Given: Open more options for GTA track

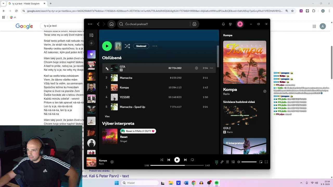Looking at the screenshot, I should (211, 68).
